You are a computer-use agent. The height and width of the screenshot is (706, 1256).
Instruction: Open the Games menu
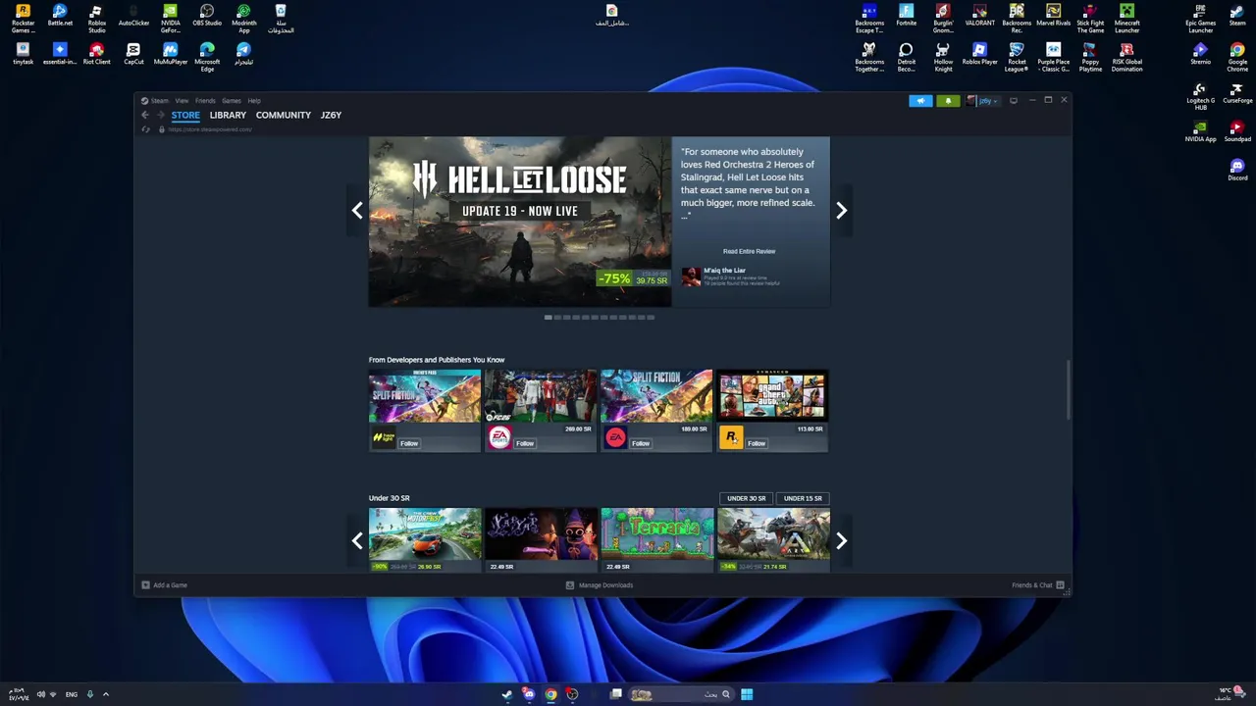click(x=232, y=100)
